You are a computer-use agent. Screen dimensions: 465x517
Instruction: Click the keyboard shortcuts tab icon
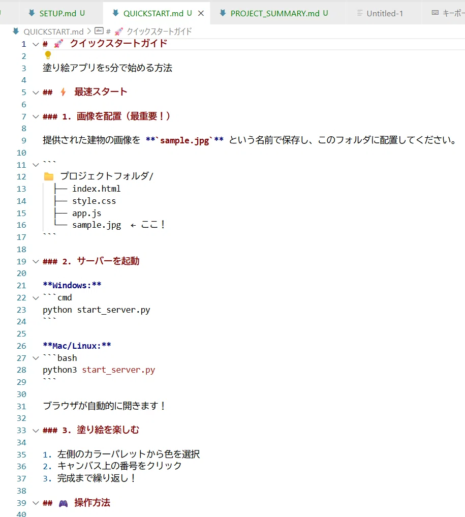click(435, 13)
